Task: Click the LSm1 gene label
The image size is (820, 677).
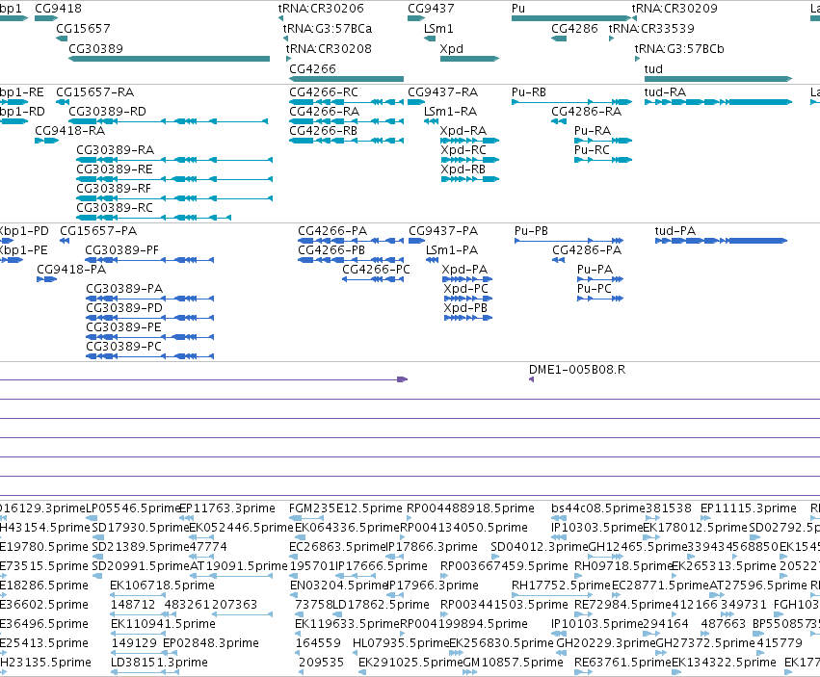Action: [438, 29]
